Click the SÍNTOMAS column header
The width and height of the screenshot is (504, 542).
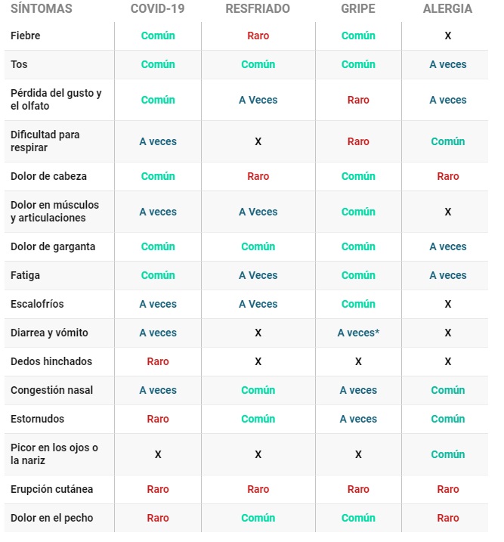coord(42,8)
